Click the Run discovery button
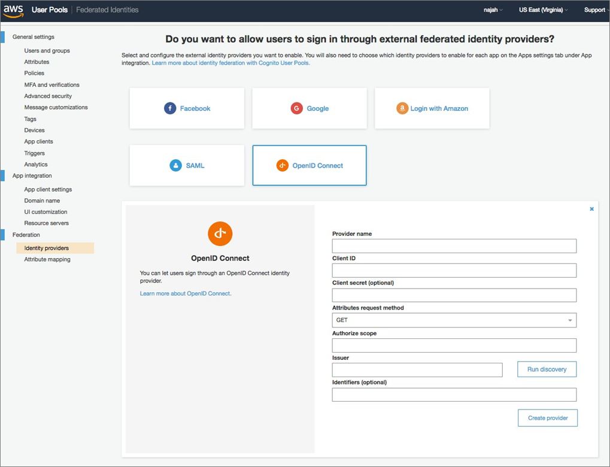This screenshot has width=610, height=467. (x=546, y=369)
